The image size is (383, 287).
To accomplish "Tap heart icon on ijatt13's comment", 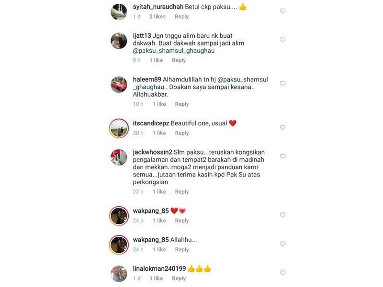I will pyautogui.click(x=282, y=40).
